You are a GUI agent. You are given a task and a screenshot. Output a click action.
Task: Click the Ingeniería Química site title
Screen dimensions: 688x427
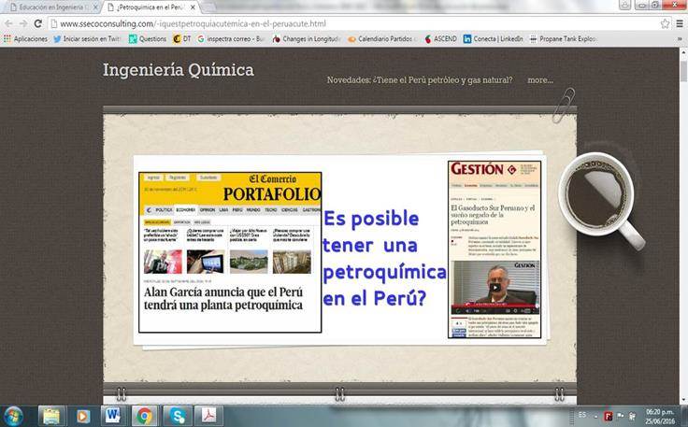179,70
